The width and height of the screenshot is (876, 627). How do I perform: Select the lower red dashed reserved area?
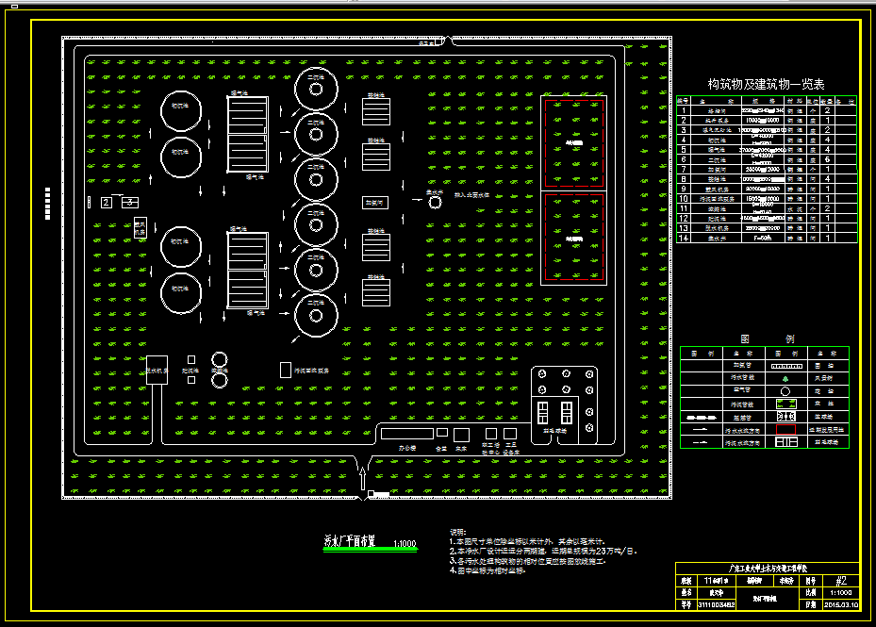click(574, 237)
